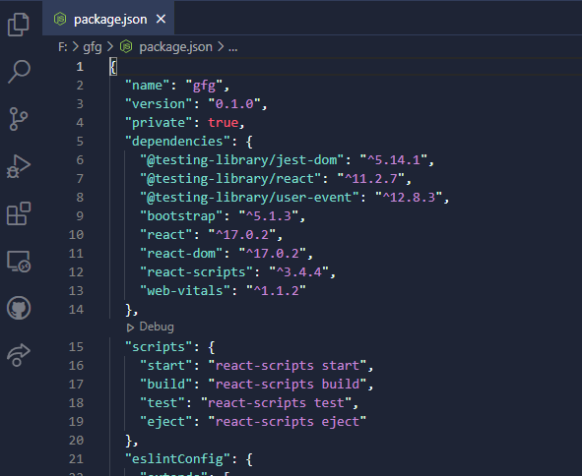This screenshot has height=476, width=582.
Task: Click the Debug code lens above scripts
Action: [151, 327]
